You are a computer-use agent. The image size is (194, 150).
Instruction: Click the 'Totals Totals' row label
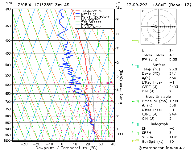tap(153, 55)
